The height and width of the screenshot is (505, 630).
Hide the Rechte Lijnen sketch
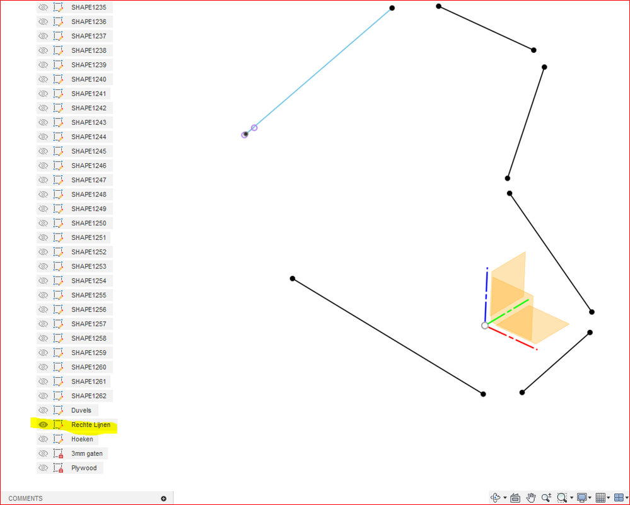(x=43, y=424)
